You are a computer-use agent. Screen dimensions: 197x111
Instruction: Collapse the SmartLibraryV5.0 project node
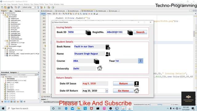[2, 13]
